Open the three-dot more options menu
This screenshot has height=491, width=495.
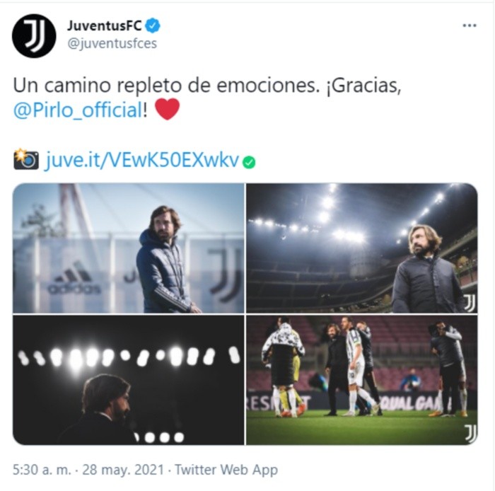(x=470, y=25)
